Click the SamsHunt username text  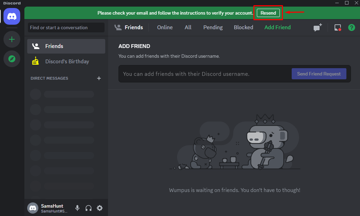point(52,206)
